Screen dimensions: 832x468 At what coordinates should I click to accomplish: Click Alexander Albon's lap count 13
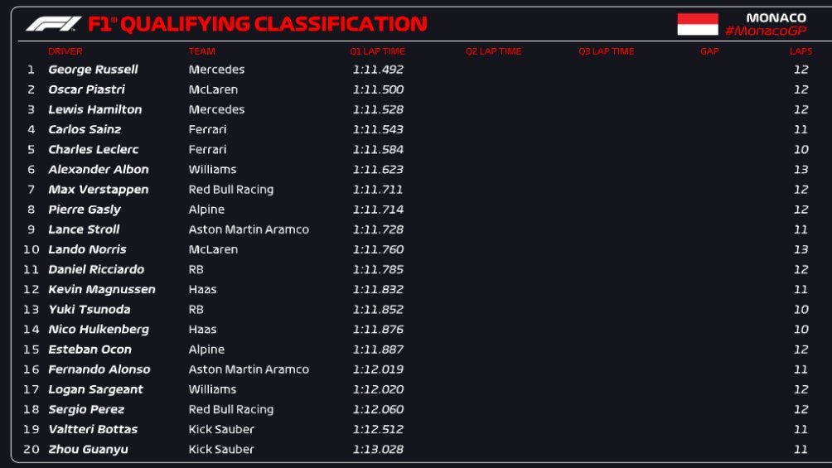pyautogui.click(x=801, y=170)
